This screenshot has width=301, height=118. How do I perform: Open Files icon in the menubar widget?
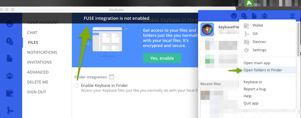254,16
